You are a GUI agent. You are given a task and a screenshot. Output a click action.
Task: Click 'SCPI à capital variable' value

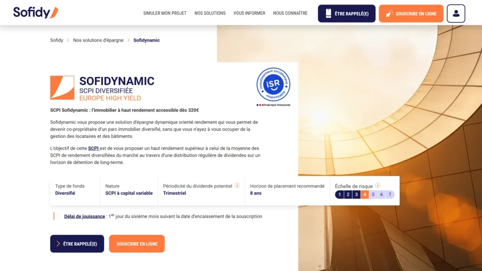tap(129, 193)
